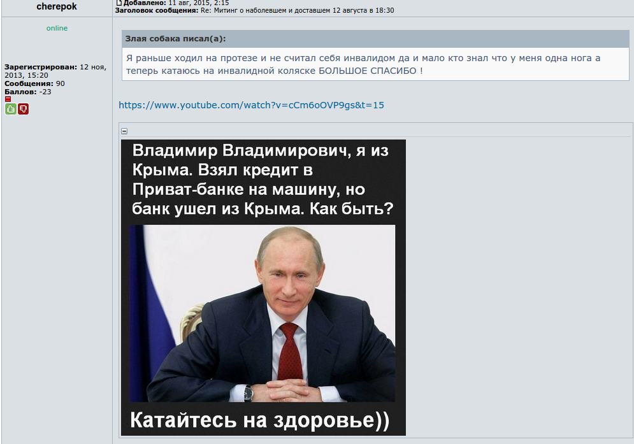Click the post title about the Митинг

[297, 11]
